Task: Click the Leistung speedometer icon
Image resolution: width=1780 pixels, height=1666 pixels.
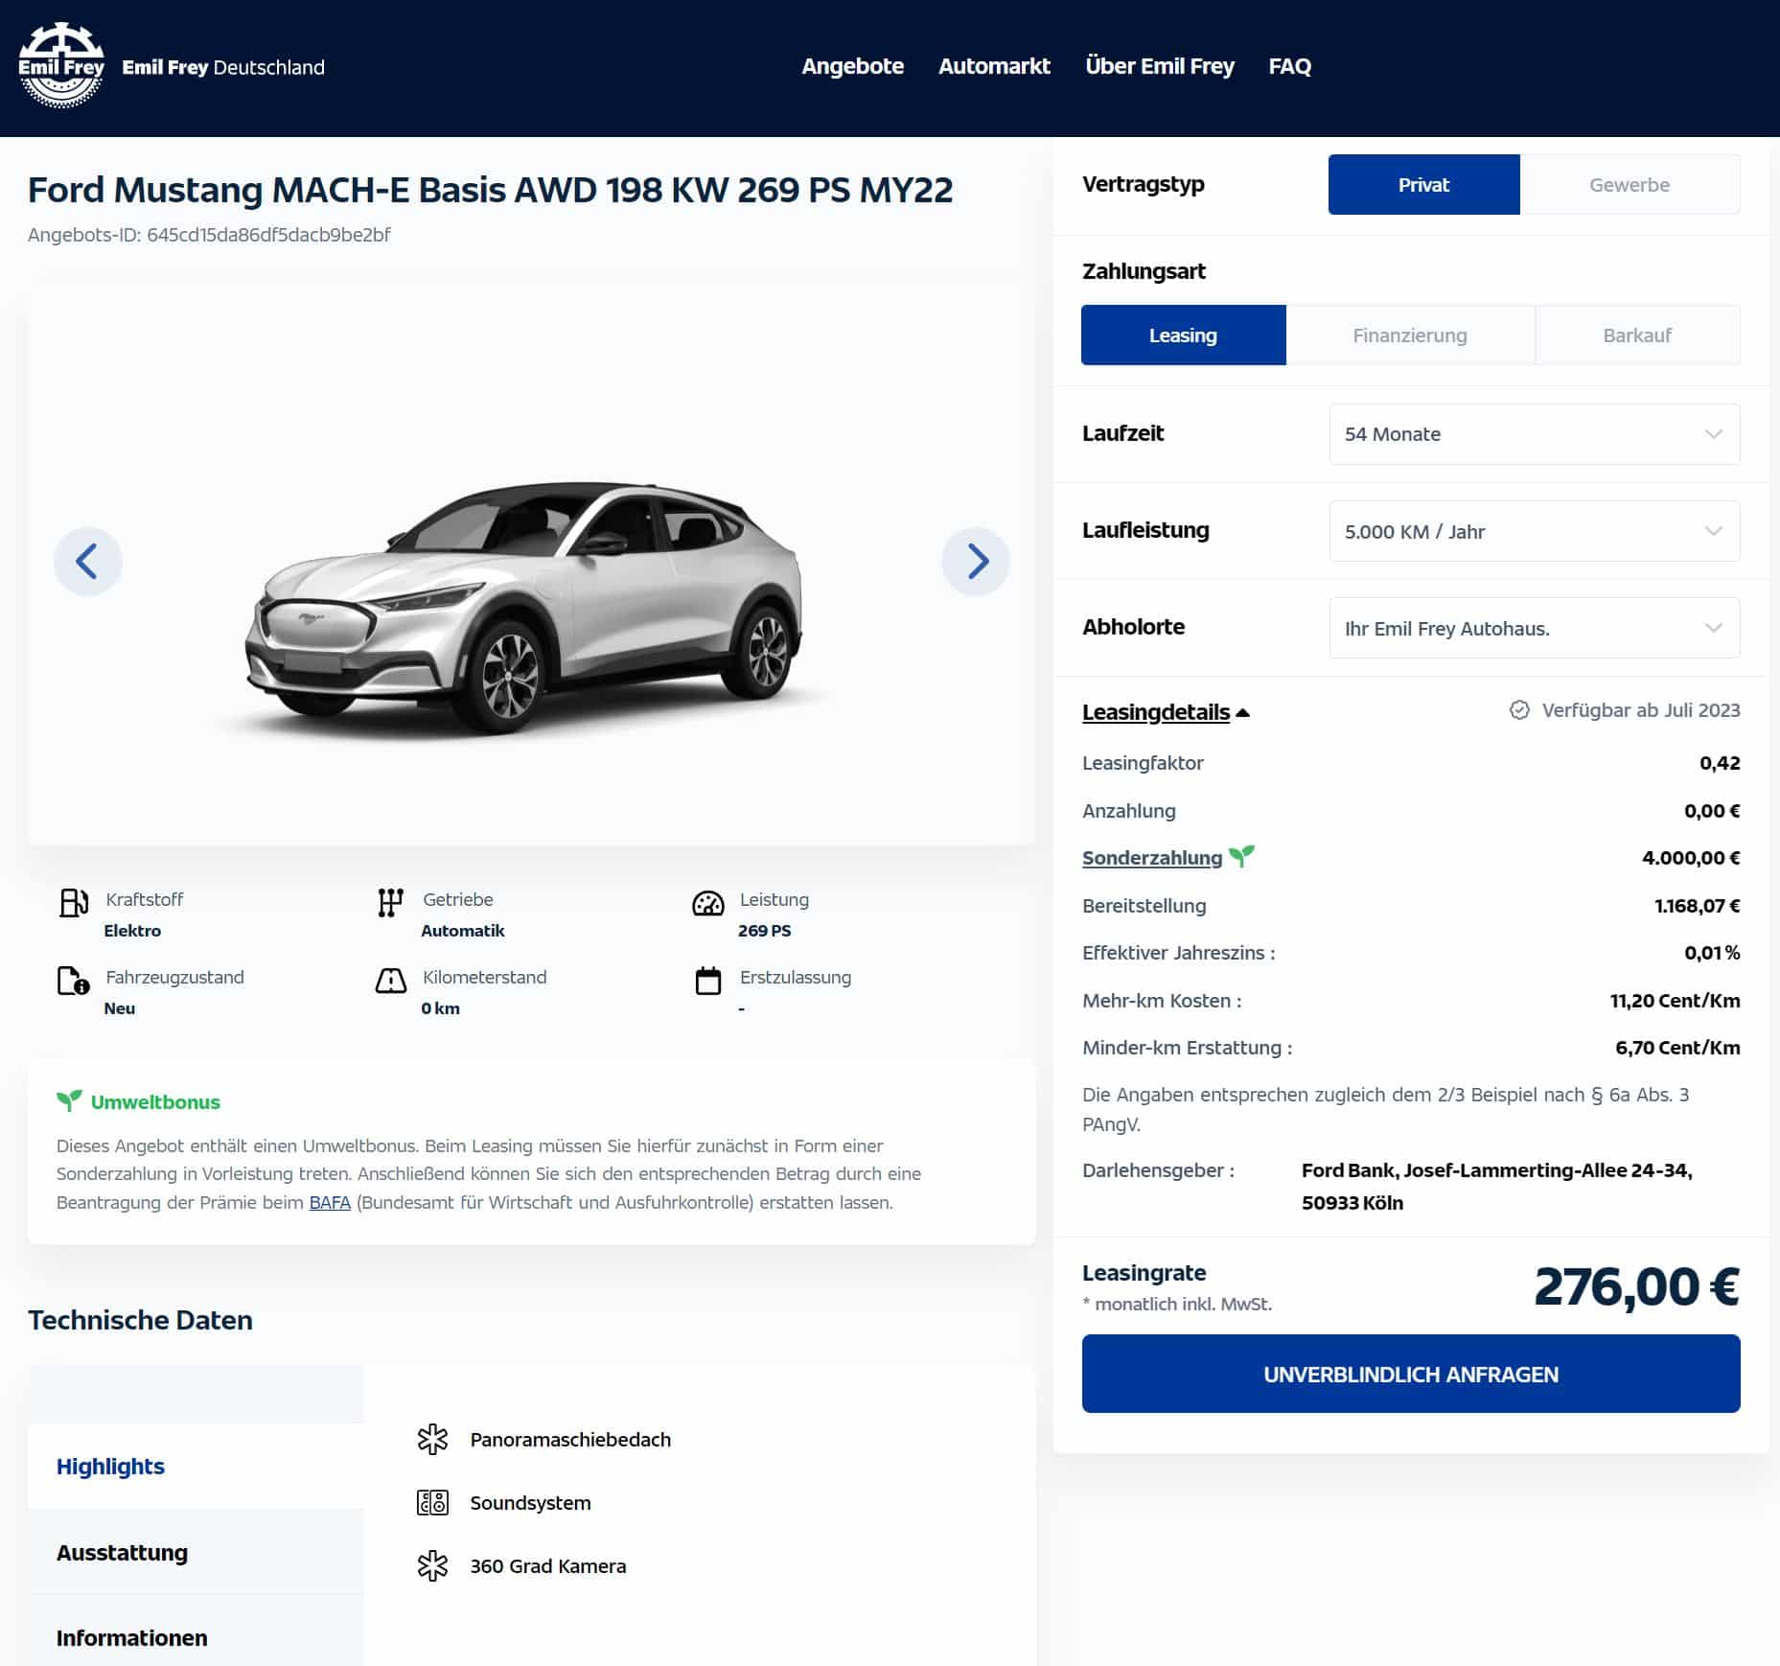Action: (x=708, y=903)
